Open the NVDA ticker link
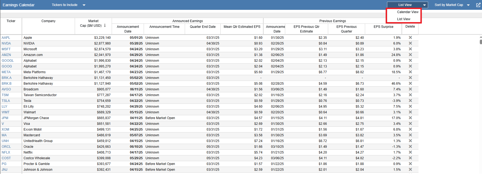The image size is (482, 174). [x=6, y=43]
